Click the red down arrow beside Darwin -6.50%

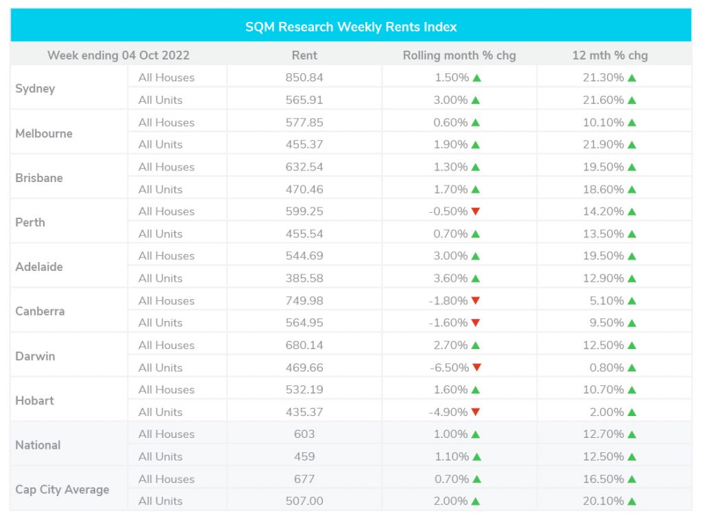click(477, 367)
